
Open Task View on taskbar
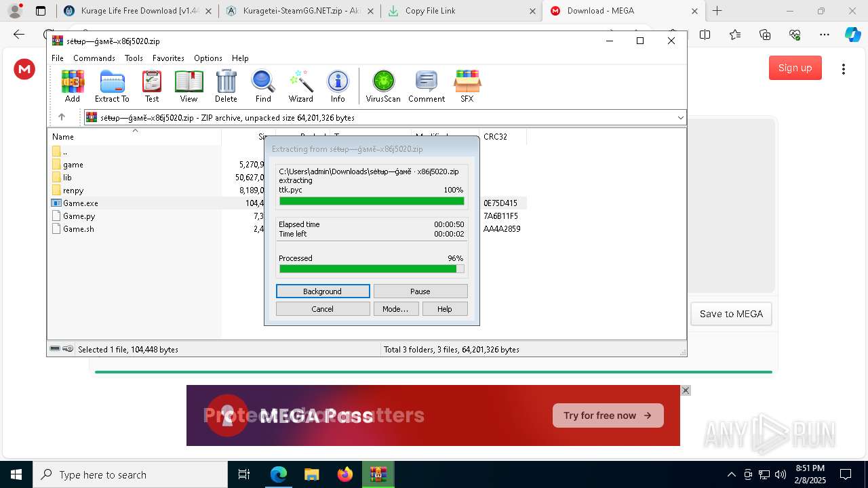(244, 474)
